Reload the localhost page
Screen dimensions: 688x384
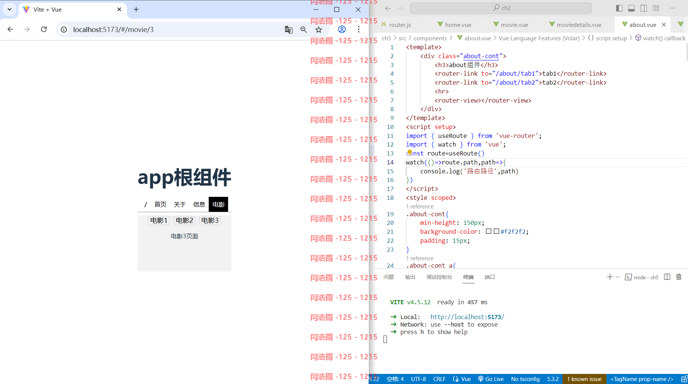[44, 29]
